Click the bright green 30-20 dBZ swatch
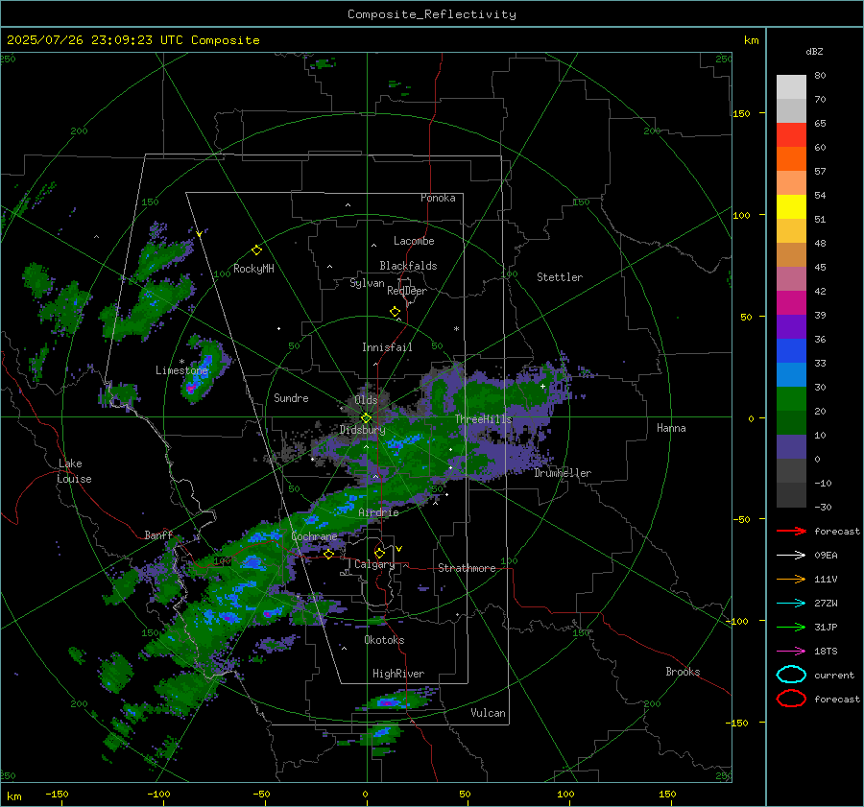The image size is (864, 807). click(791, 399)
